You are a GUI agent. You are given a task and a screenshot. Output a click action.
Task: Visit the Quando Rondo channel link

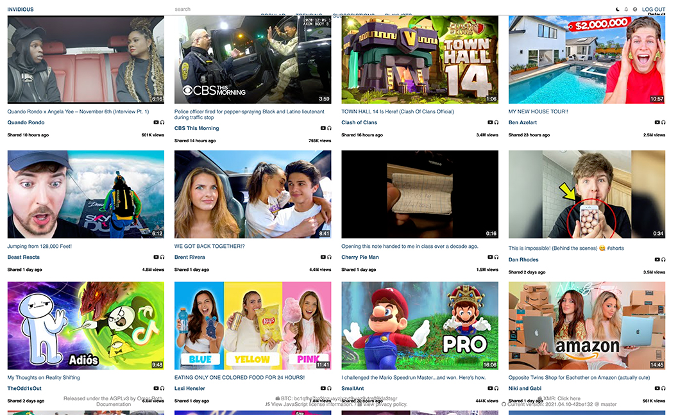coord(26,122)
